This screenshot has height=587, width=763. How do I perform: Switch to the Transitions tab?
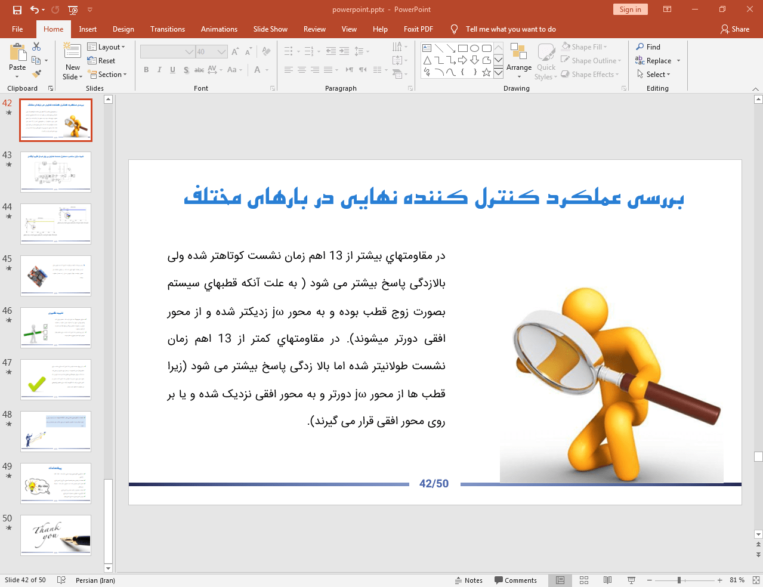tap(168, 29)
